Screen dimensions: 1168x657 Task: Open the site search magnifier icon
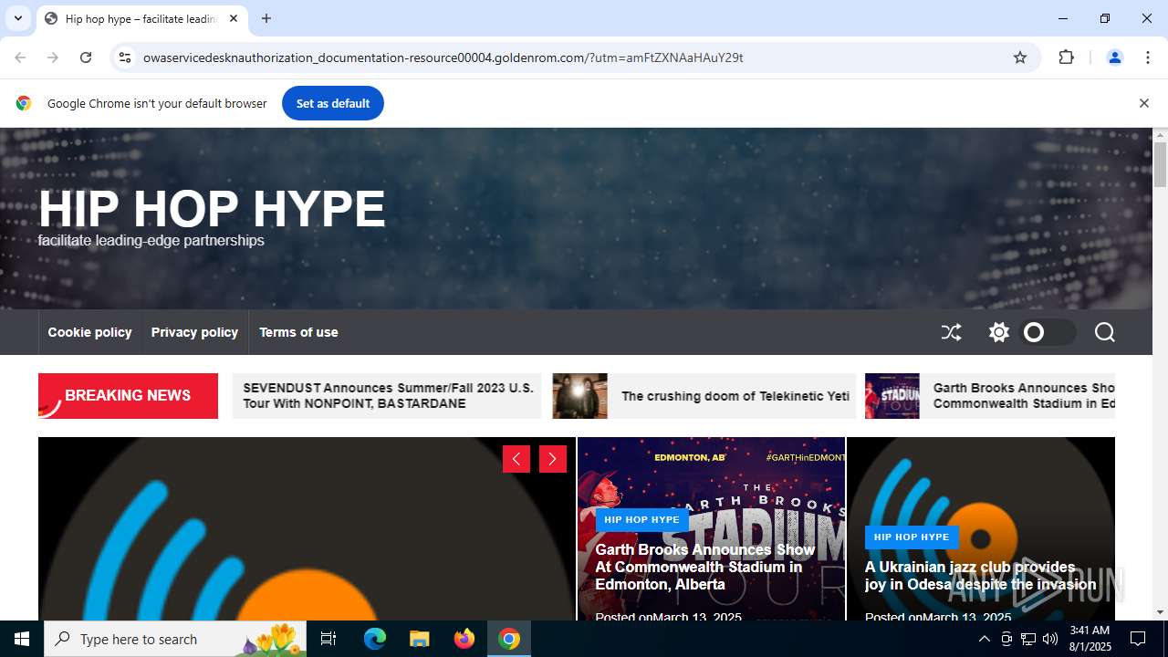click(1104, 332)
